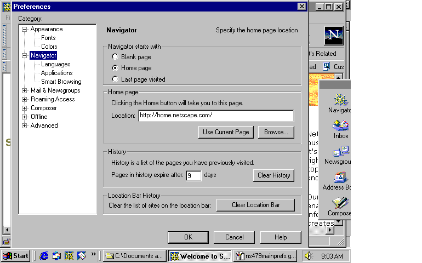Choose Last page visited radio option
This screenshot has width=422, height=263.
coord(115,79)
